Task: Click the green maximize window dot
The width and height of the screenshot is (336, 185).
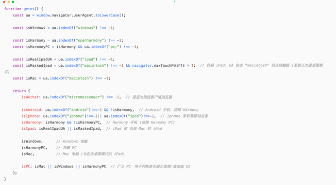Action: click(13, 2)
